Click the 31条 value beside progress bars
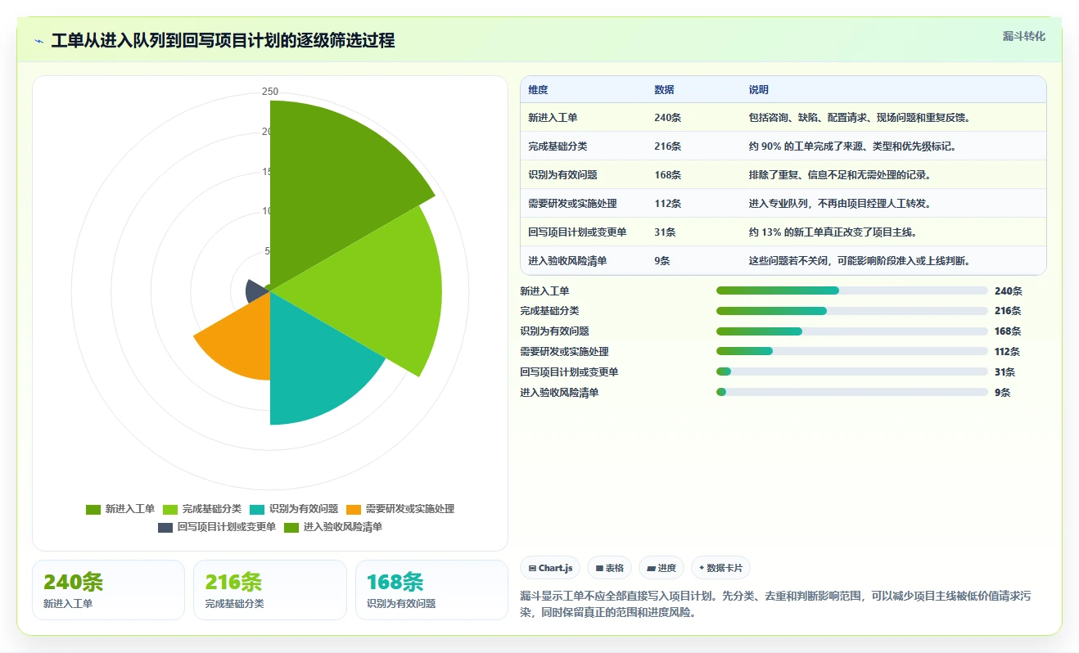 click(1005, 372)
